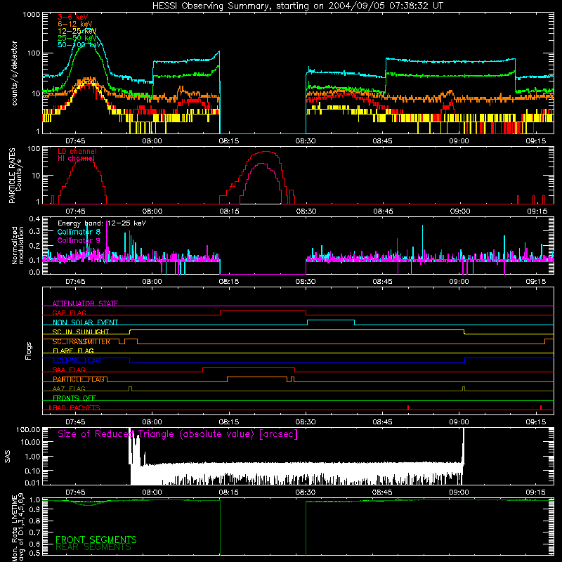Click the Size of Reduced Triangle label
The image size is (562, 562).
pos(178,434)
